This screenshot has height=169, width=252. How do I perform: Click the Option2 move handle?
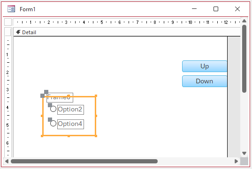click(x=50, y=105)
